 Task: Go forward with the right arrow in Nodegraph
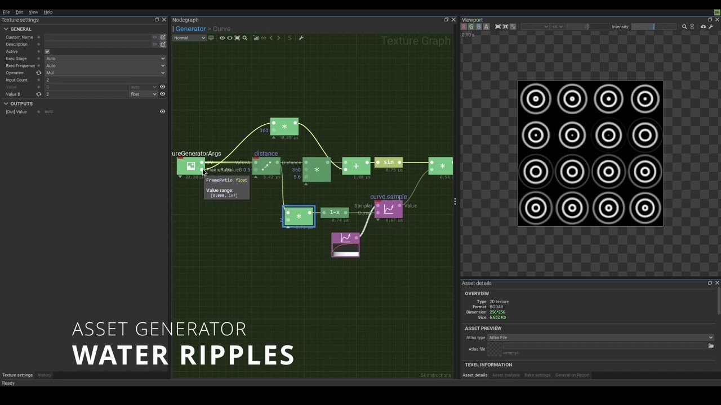(x=278, y=38)
